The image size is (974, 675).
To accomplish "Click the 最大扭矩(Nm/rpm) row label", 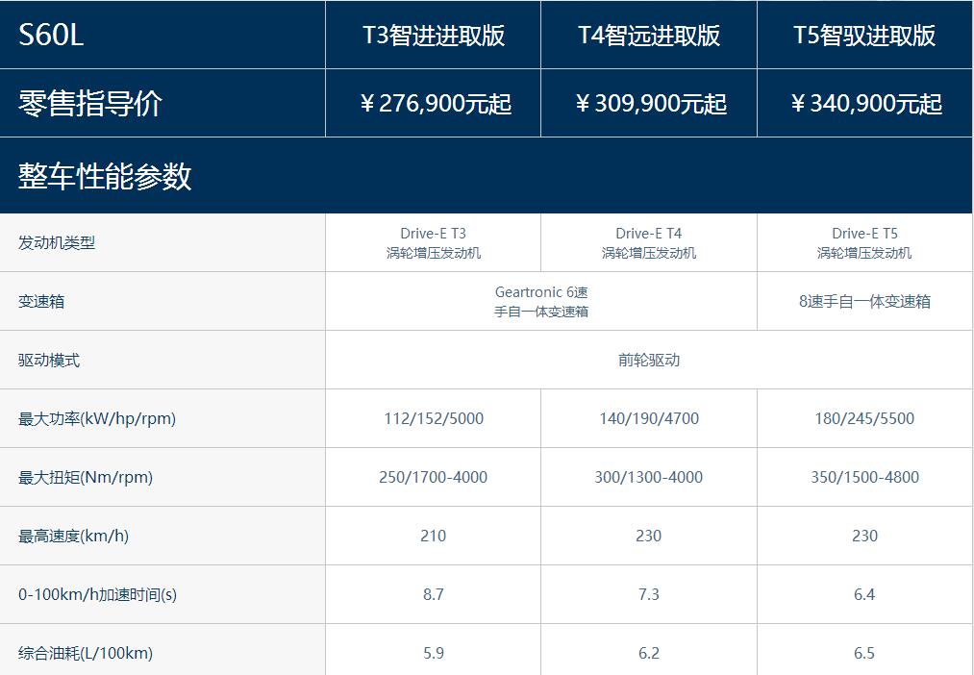I will point(86,478).
